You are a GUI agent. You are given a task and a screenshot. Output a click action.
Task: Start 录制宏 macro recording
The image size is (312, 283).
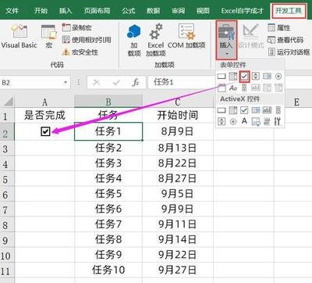click(x=77, y=27)
